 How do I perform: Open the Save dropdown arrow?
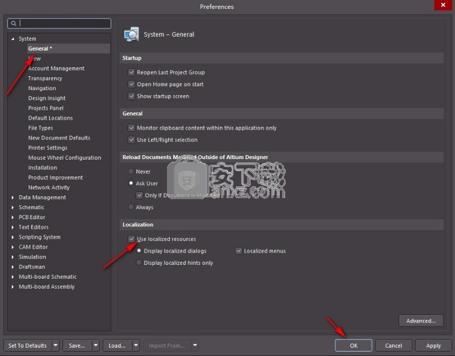click(x=95, y=345)
